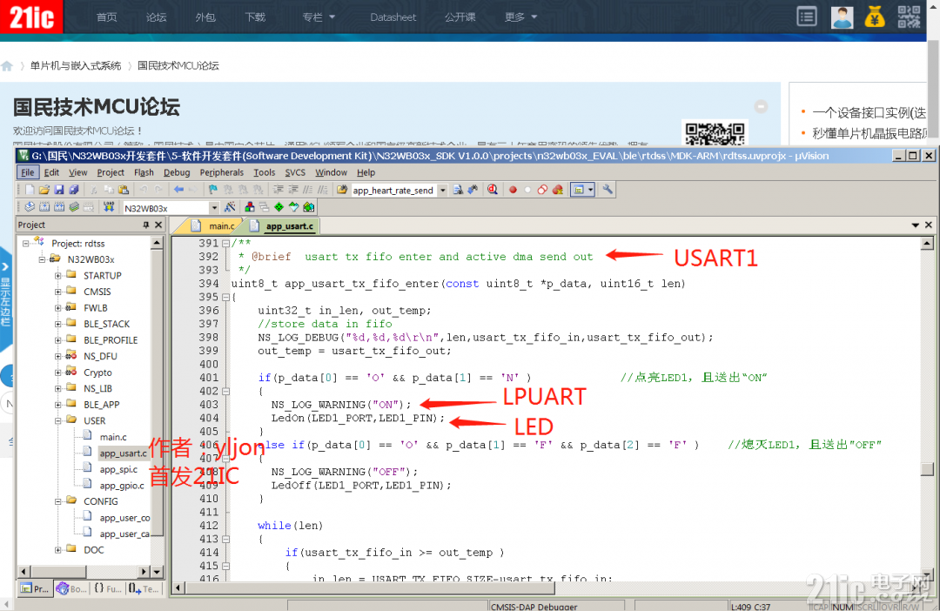940x611 pixels.
Task: Click the disable all breakpoints icon
Action: 542,190
